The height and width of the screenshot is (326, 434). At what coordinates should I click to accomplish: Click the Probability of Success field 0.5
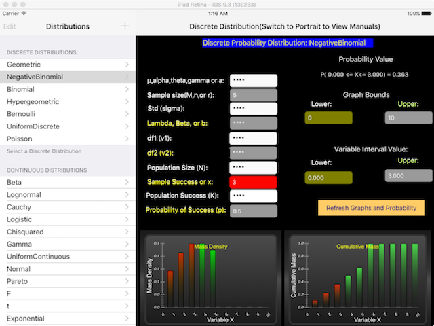254,211
